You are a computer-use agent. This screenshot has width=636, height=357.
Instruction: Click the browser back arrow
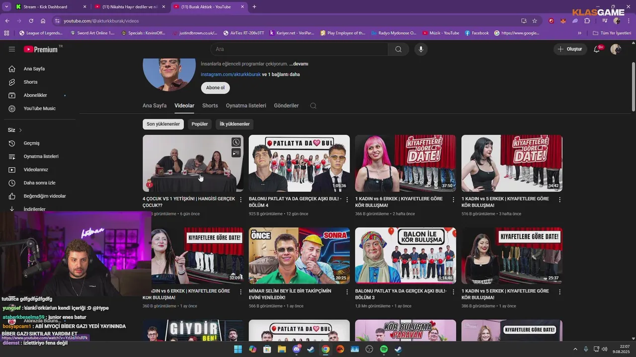tap(7, 21)
